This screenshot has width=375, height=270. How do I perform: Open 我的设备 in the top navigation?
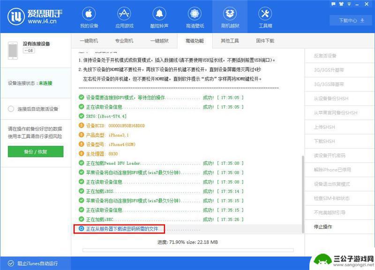pyautogui.click(x=89, y=17)
